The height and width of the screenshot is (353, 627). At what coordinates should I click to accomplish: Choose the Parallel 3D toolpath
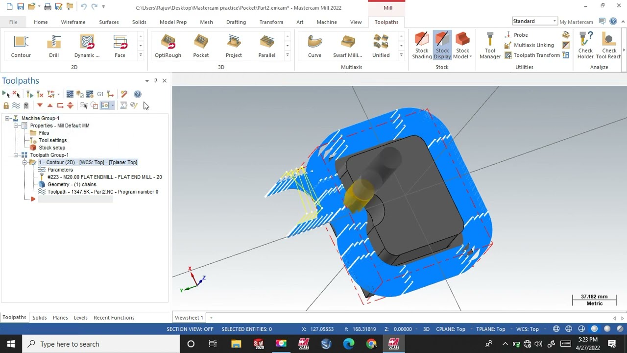(267, 47)
